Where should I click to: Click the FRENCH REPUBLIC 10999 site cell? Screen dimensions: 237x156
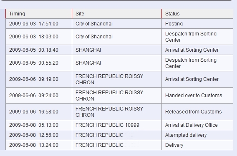[117, 125]
